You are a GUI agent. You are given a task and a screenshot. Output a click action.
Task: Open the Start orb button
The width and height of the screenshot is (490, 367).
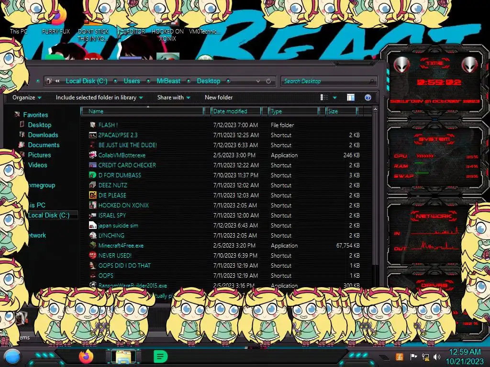click(x=12, y=357)
